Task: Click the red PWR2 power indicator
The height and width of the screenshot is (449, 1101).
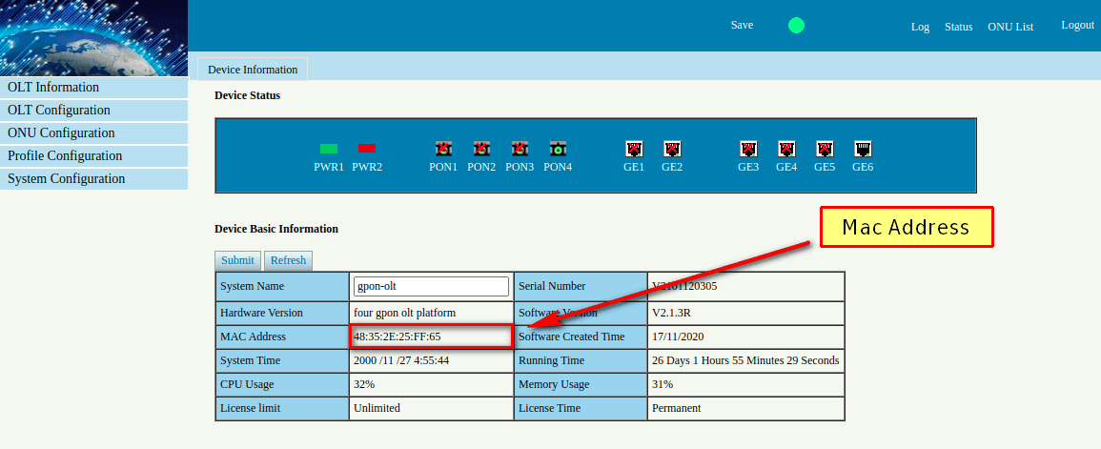Action: tap(367, 149)
